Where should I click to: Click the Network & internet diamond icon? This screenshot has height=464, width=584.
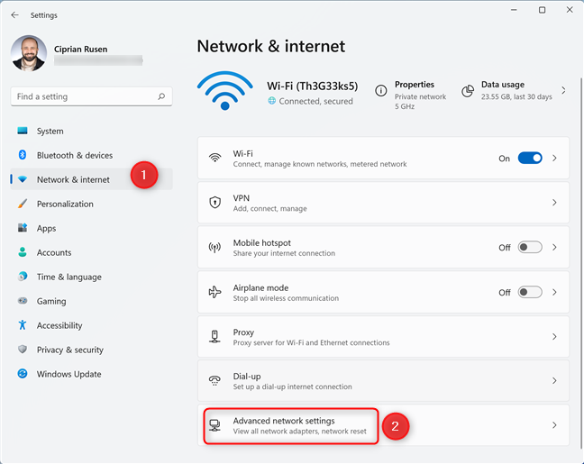(23, 179)
